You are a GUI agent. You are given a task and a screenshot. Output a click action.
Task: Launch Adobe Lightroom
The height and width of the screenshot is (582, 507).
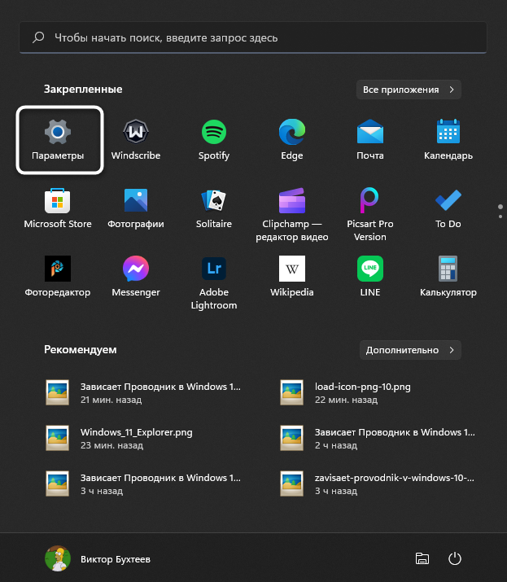[x=214, y=282]
